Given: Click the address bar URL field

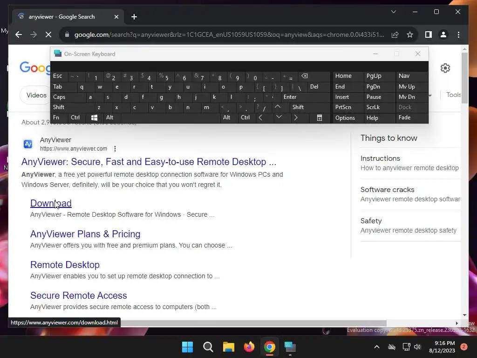Looking at the screenshot, I should (x=229, y=34).
